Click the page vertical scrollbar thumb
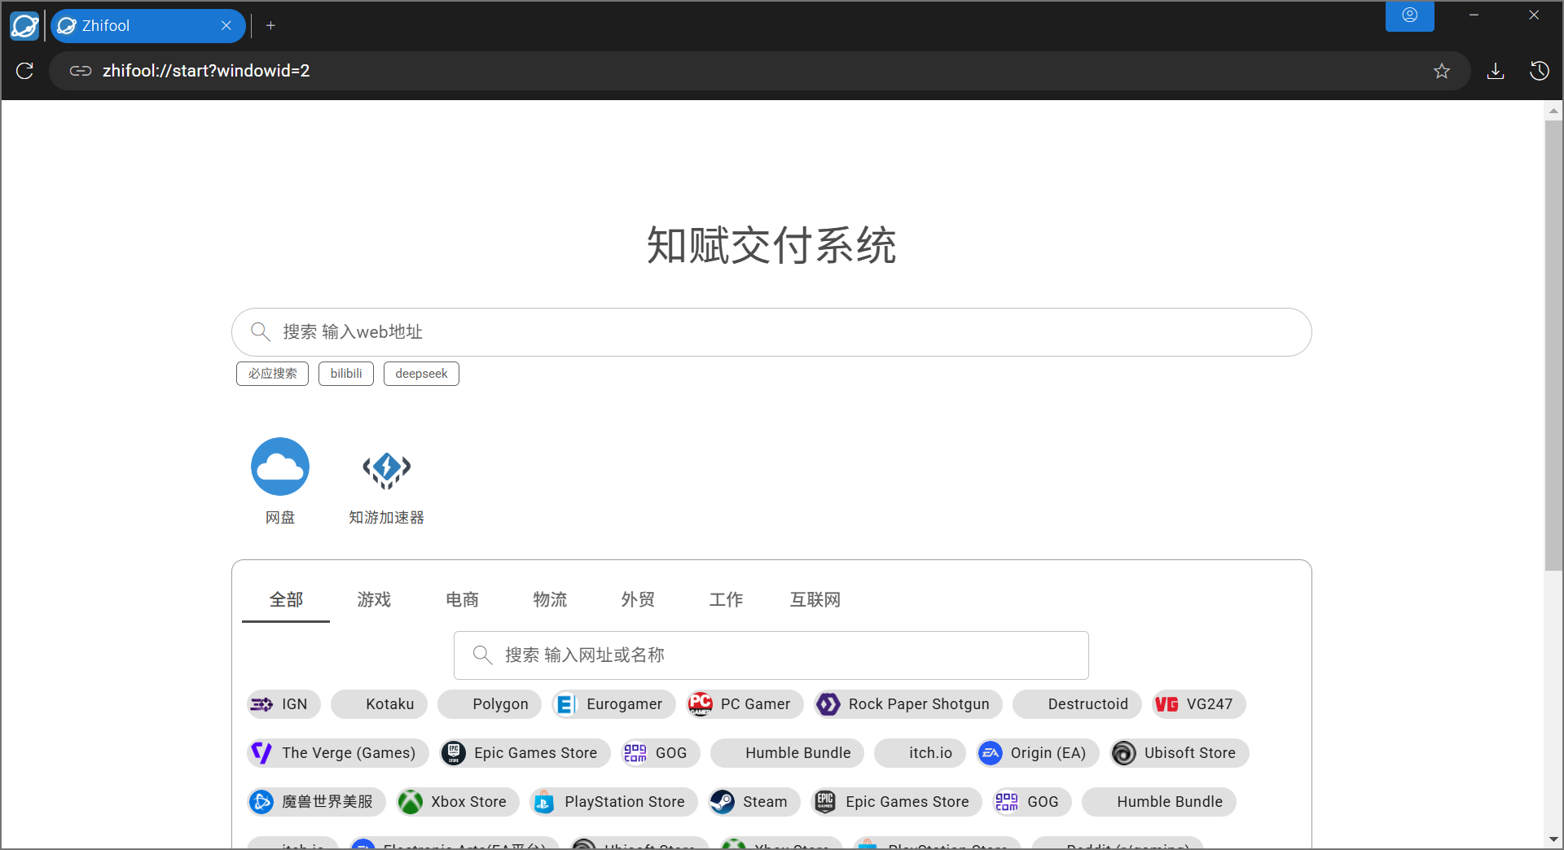This screenshot has width=1564, height=850. coord(1553,346)
